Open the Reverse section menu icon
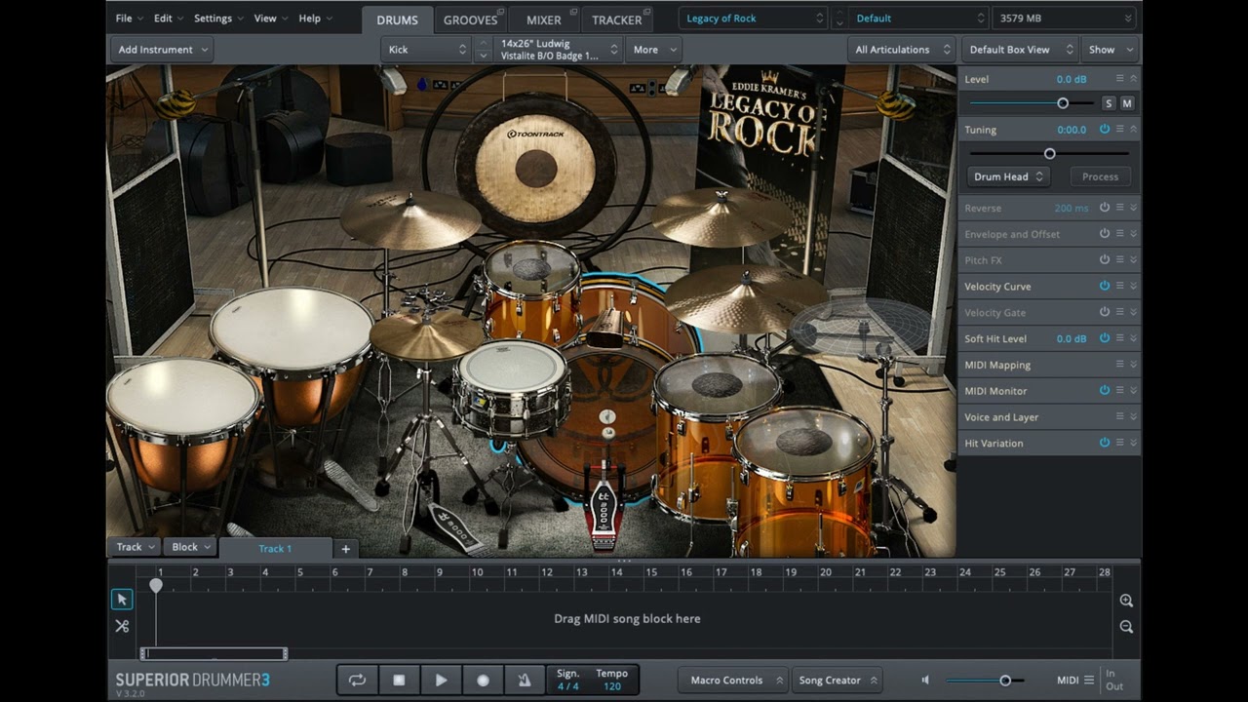Viewport: 1248px width, 702px height. (1119, 208)
